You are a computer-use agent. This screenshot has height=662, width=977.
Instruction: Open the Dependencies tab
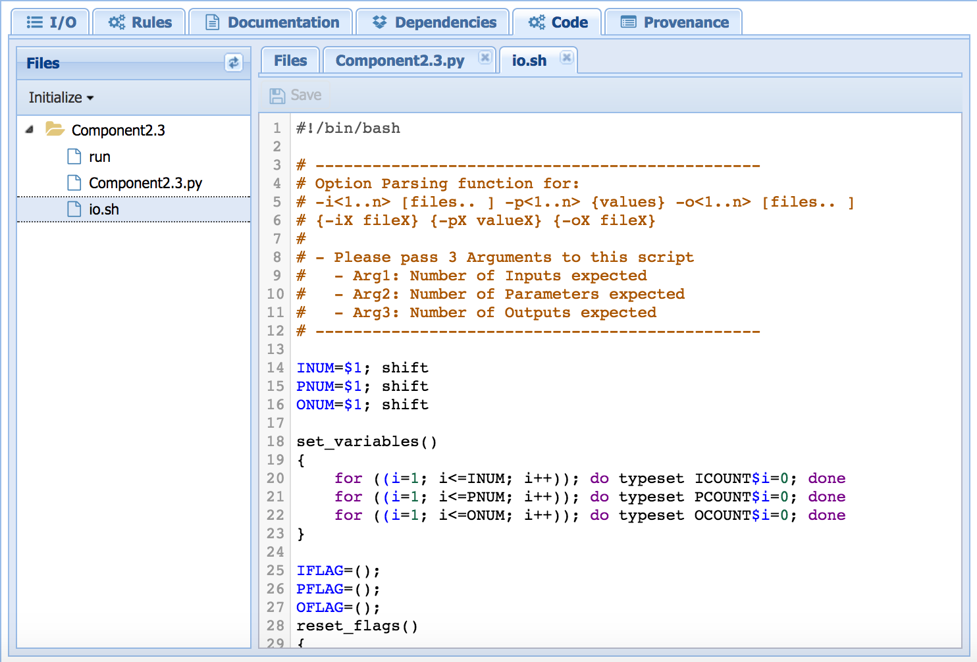click(434, 22)
